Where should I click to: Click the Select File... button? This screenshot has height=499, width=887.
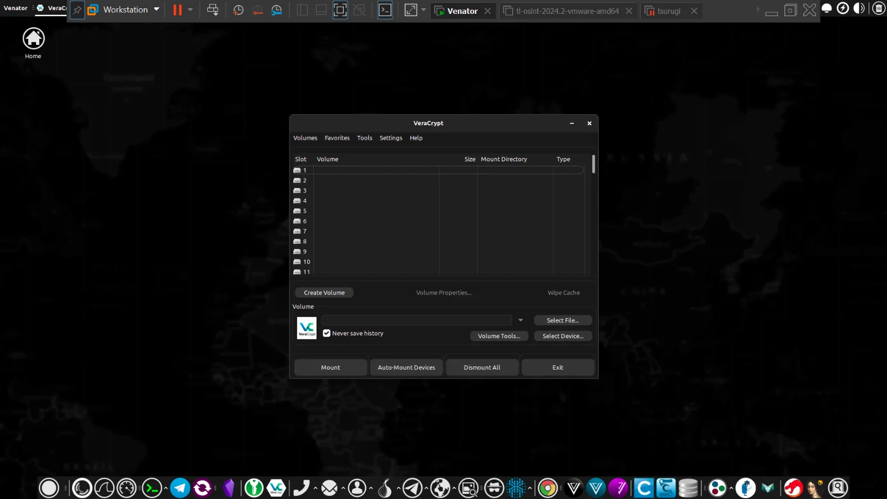click(x=563, y=320)
